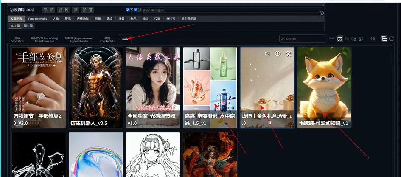Viewport: 401px width, 177px height.
Task: Click the info icon on 金色礼盒场景 card
Action: tap(278, 54)
